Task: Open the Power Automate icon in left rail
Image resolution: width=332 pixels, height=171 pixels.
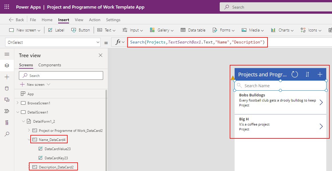Action: (x=7, y=111)
